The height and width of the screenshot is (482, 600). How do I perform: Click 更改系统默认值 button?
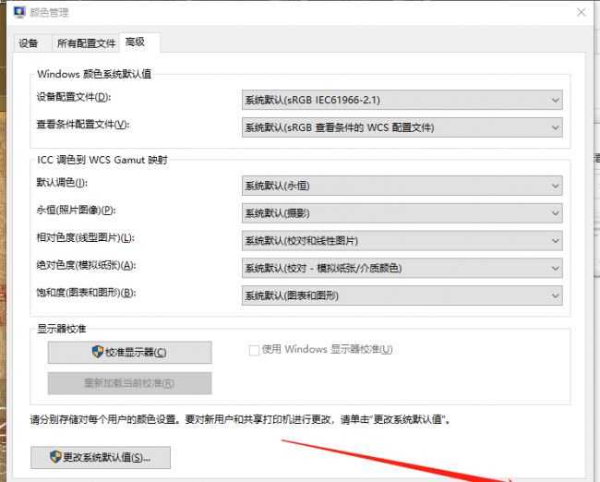click(101, 457)
